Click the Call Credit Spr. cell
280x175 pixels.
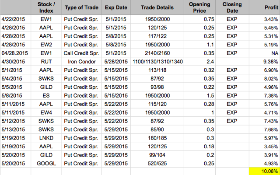81,53
